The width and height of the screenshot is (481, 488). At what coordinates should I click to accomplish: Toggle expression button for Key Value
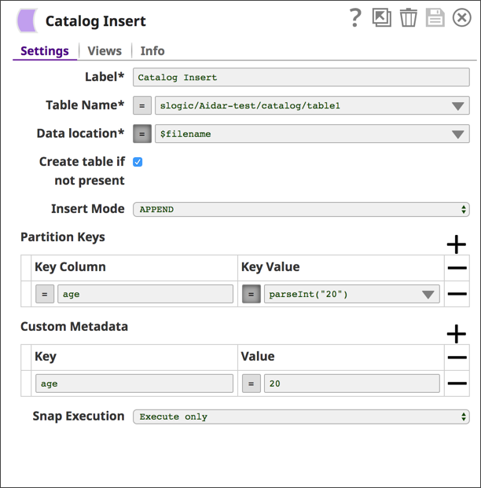(x=251, y=295)
